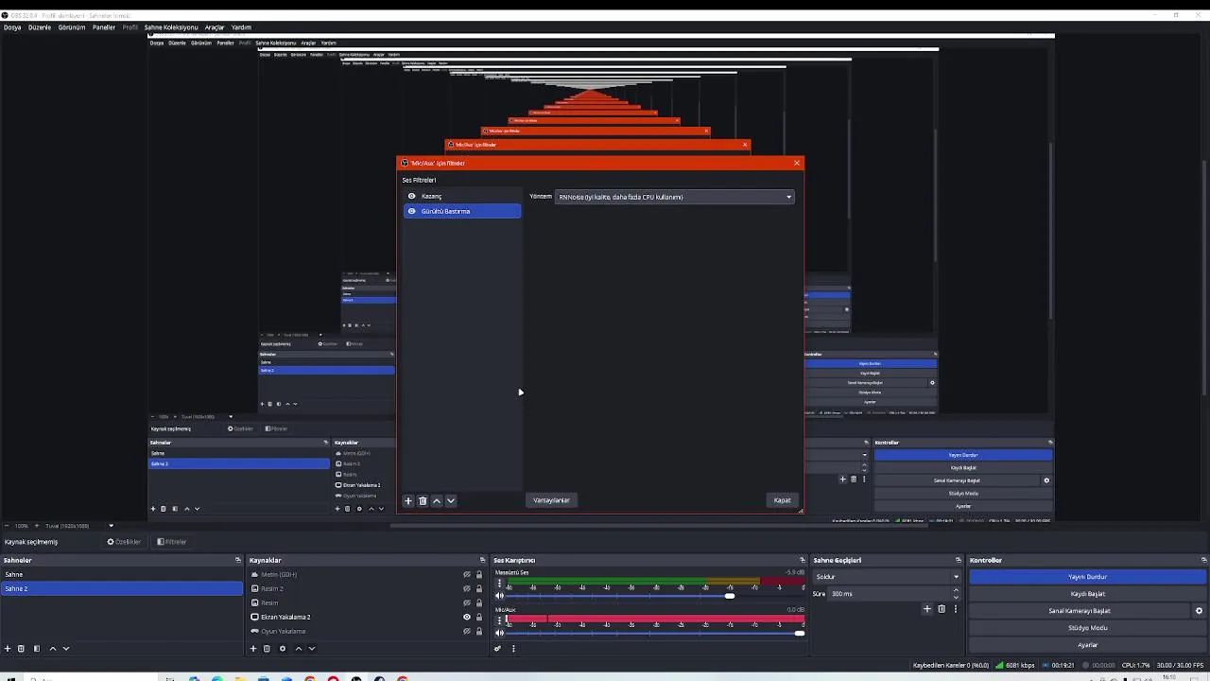Open Sahne Koleksiyonu menu
This screenshot has height=681, width=1210.
pos(171,27)
